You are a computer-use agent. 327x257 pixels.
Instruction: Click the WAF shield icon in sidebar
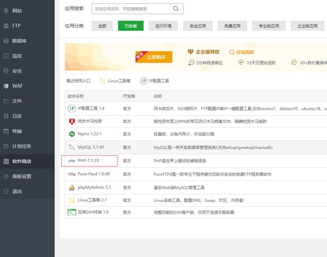[6, 86]
